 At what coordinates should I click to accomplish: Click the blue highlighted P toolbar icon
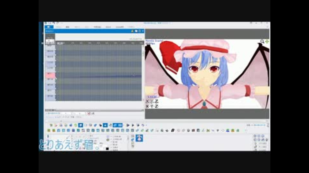click(x=80, y=125)
